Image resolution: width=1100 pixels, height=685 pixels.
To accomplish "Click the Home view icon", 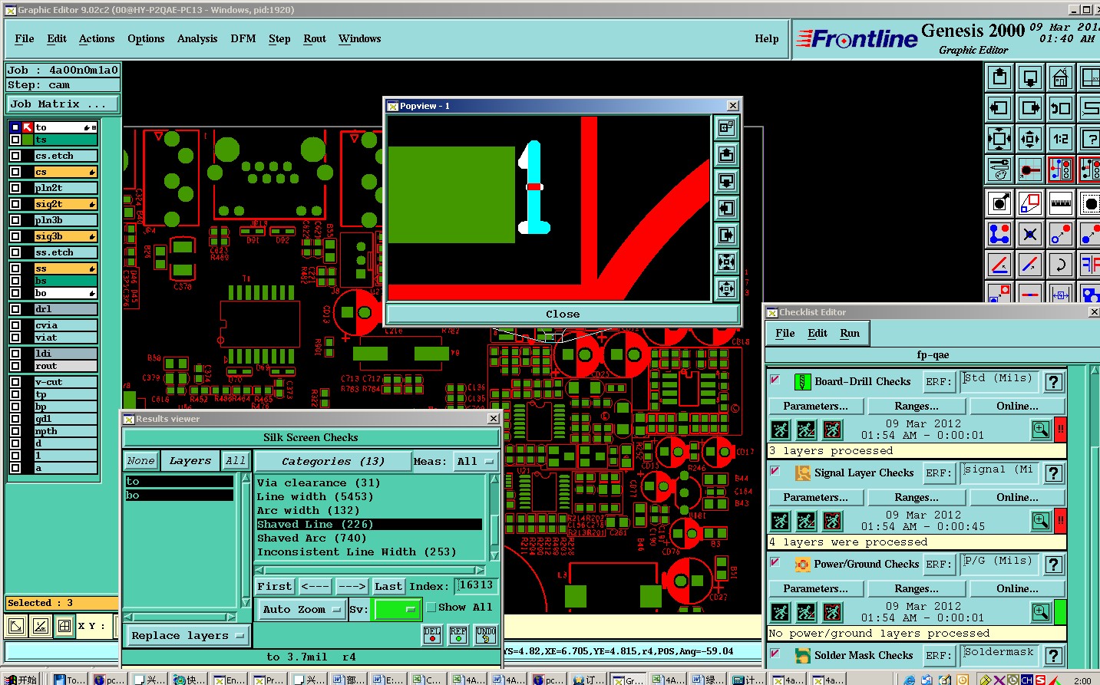I will (1060, 77).
